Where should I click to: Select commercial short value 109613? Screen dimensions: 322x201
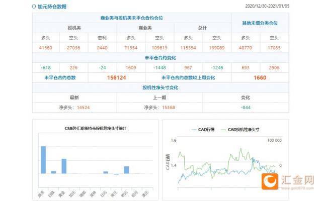(x=159, y=48)
